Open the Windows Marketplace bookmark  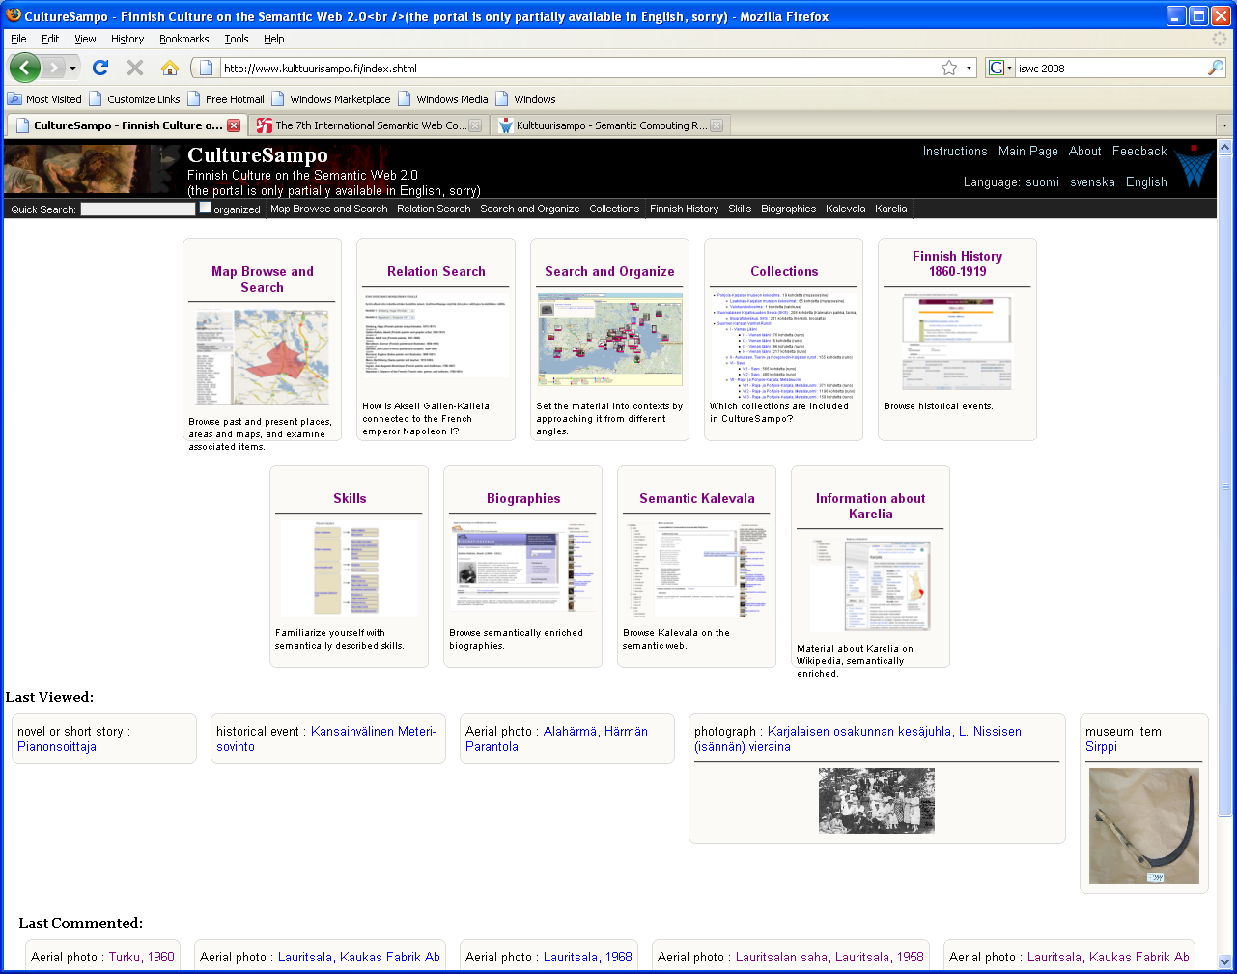[x=331, y=99]
